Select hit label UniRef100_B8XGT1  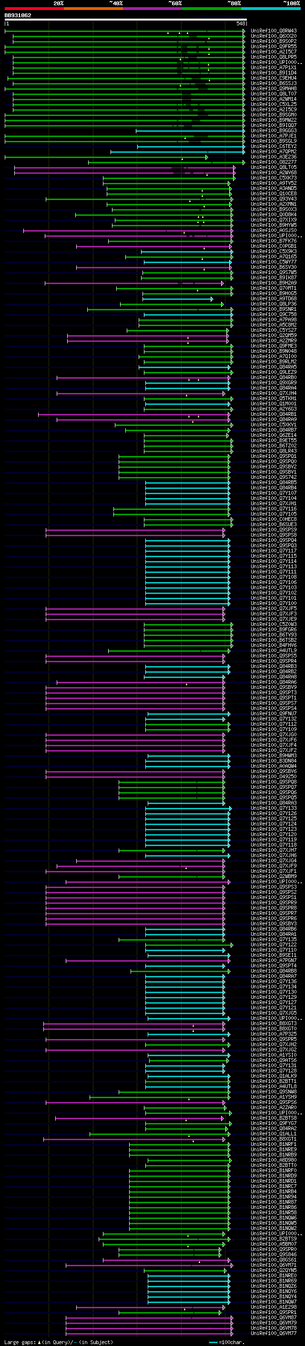tap(273, 1139)
